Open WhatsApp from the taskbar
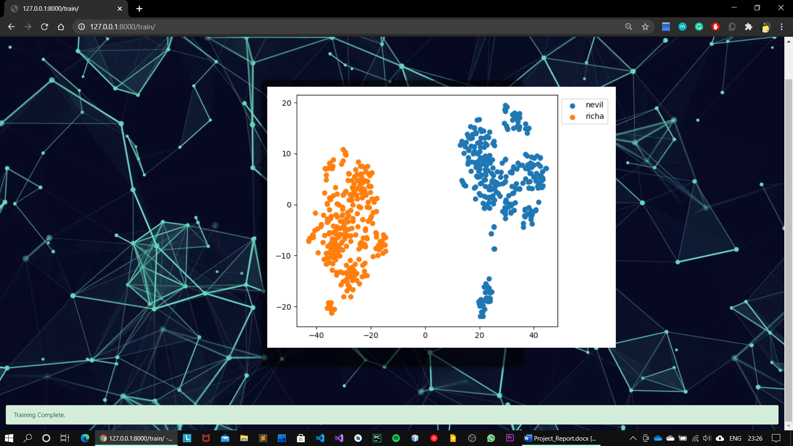Viewport: 793px width, 446px height. [491, 438]
